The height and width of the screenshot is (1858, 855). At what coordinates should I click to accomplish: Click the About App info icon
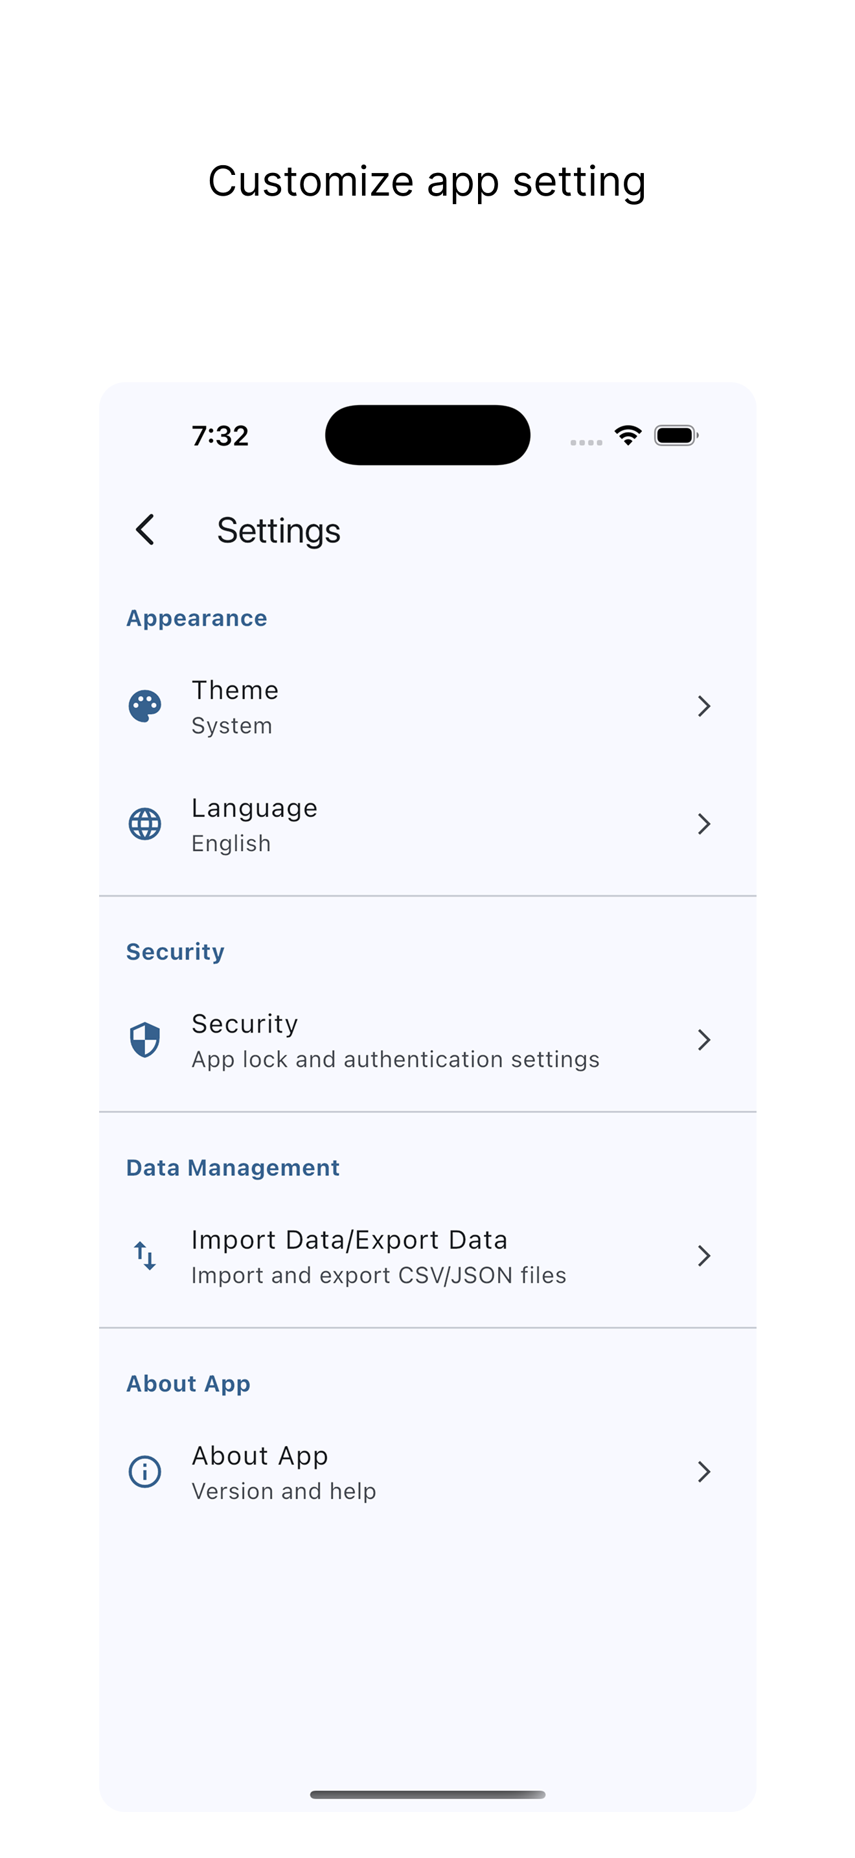click(x=145, y=1471)
